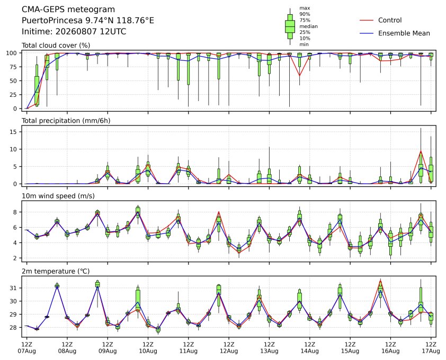The width and height of the screenshot is (446, 360).
Task: Click the 'Total precipitation (mm/6h)' panel title
Action: pos(66,121)
